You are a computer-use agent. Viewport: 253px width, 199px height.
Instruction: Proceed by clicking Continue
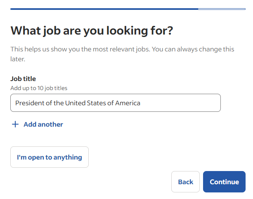click(x=224, y=182)
